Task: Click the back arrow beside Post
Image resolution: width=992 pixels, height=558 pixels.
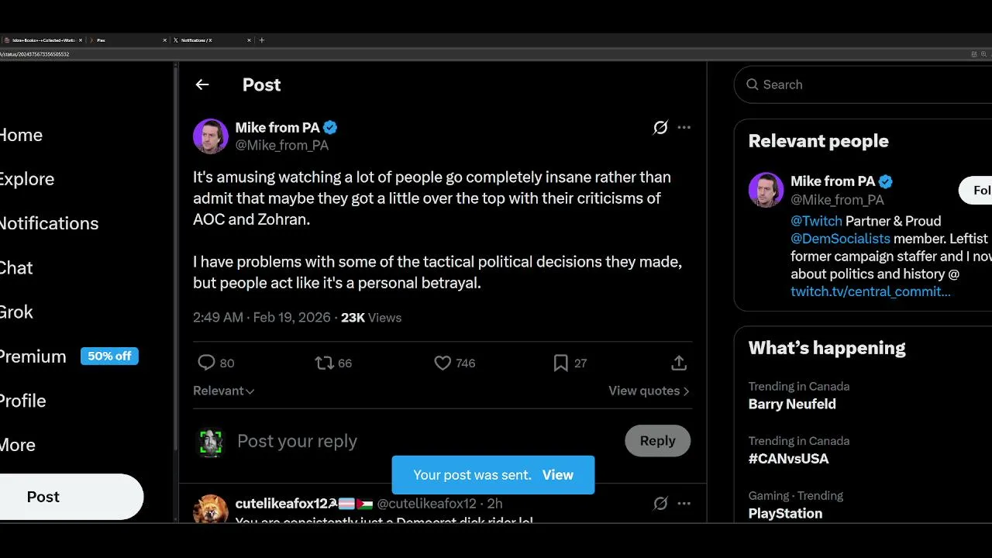Action: click(202, 84)
